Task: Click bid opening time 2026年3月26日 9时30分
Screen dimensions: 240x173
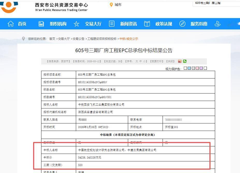Action: point(93,127)
